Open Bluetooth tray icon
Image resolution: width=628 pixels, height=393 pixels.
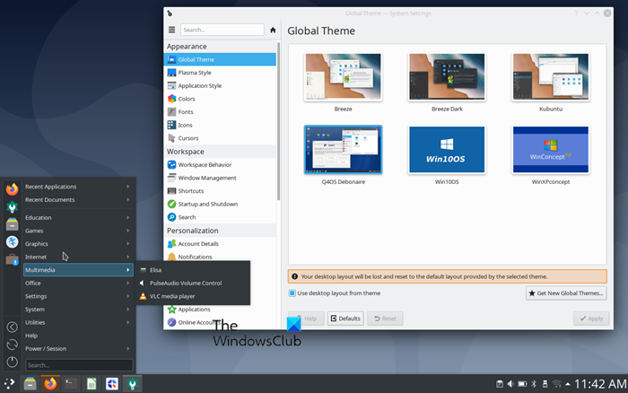(x=534, y=384)
